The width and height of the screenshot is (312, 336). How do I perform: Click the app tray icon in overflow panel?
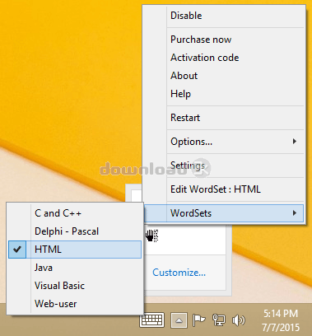(152, 236)
